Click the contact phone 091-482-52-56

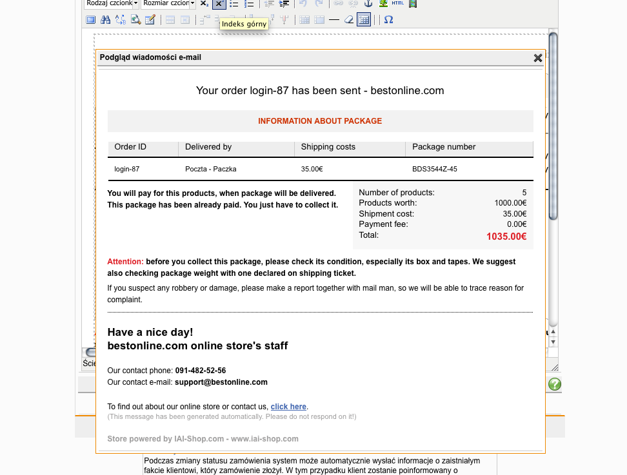coord(201,371)
